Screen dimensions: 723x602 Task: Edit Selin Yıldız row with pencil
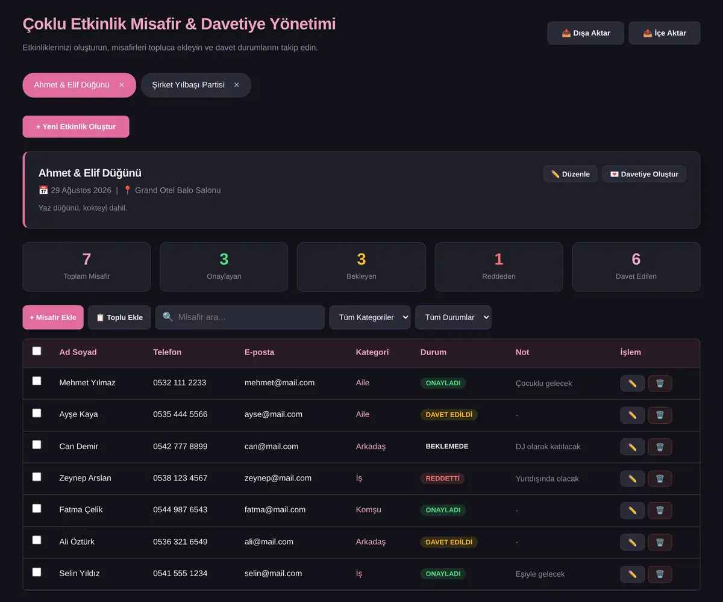[x=632, y=574]
